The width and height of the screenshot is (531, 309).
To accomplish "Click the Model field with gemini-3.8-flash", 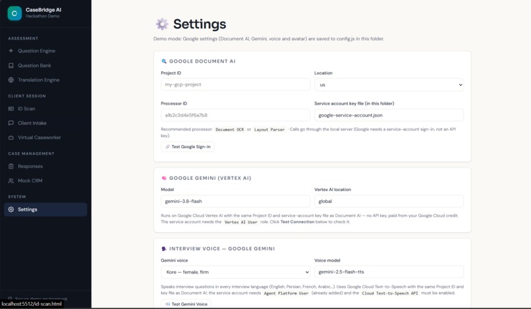I will pyautogui.click(x=235, y=201).
